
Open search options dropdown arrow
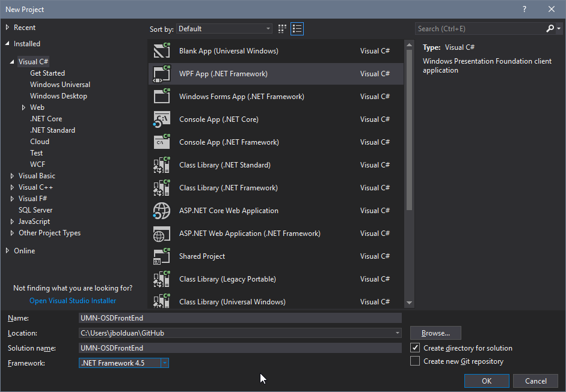pyautogui.click(x=558, y=28)
